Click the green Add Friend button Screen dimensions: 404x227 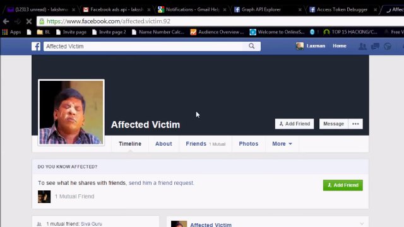pos(343,185)
